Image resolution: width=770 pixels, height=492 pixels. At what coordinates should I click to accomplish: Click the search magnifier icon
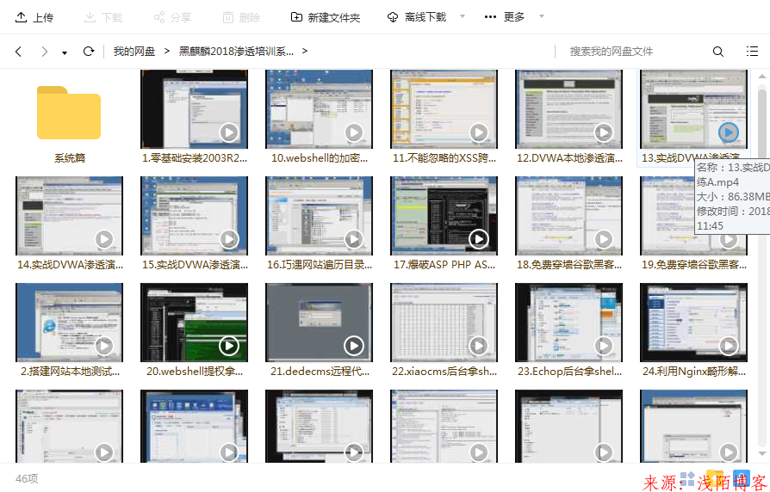point(718,52)
